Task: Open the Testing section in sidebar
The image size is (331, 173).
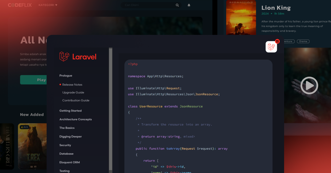Action: point(65,171)
